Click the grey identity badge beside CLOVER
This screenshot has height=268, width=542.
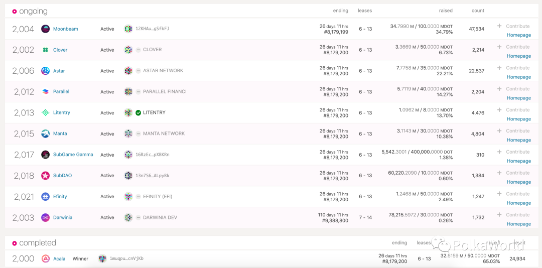pyautogui.click(x=139, y=50)
